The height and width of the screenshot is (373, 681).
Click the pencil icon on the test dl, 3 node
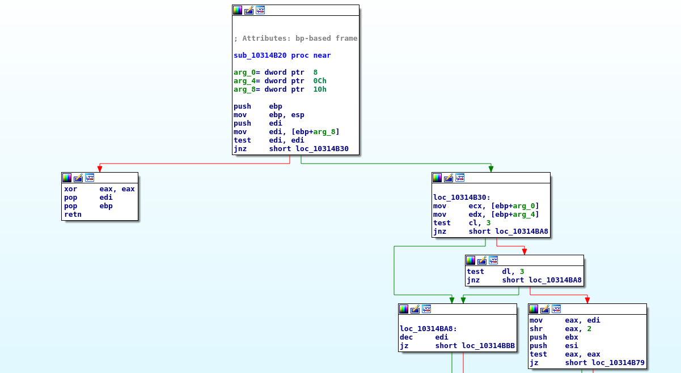click(x=482, y=260)
